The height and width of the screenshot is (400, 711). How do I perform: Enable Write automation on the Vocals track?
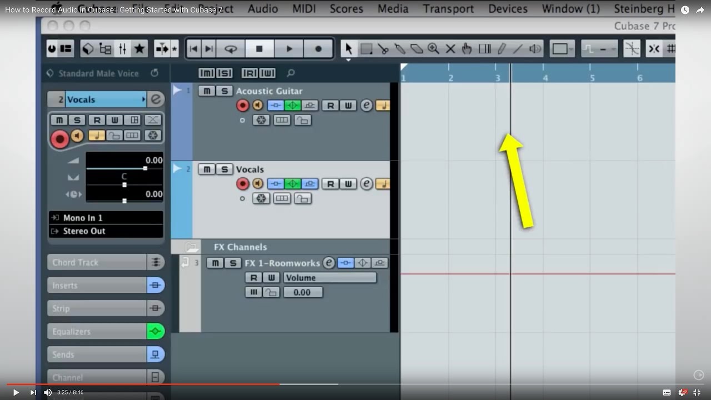[x=348, y=184]
